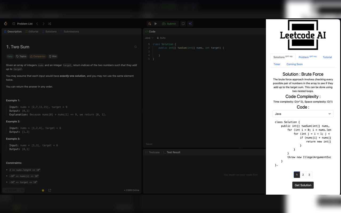Viewport: 341px width, 213px height.
Task: Reveal the Hint
Action: (x=53, y=56)
